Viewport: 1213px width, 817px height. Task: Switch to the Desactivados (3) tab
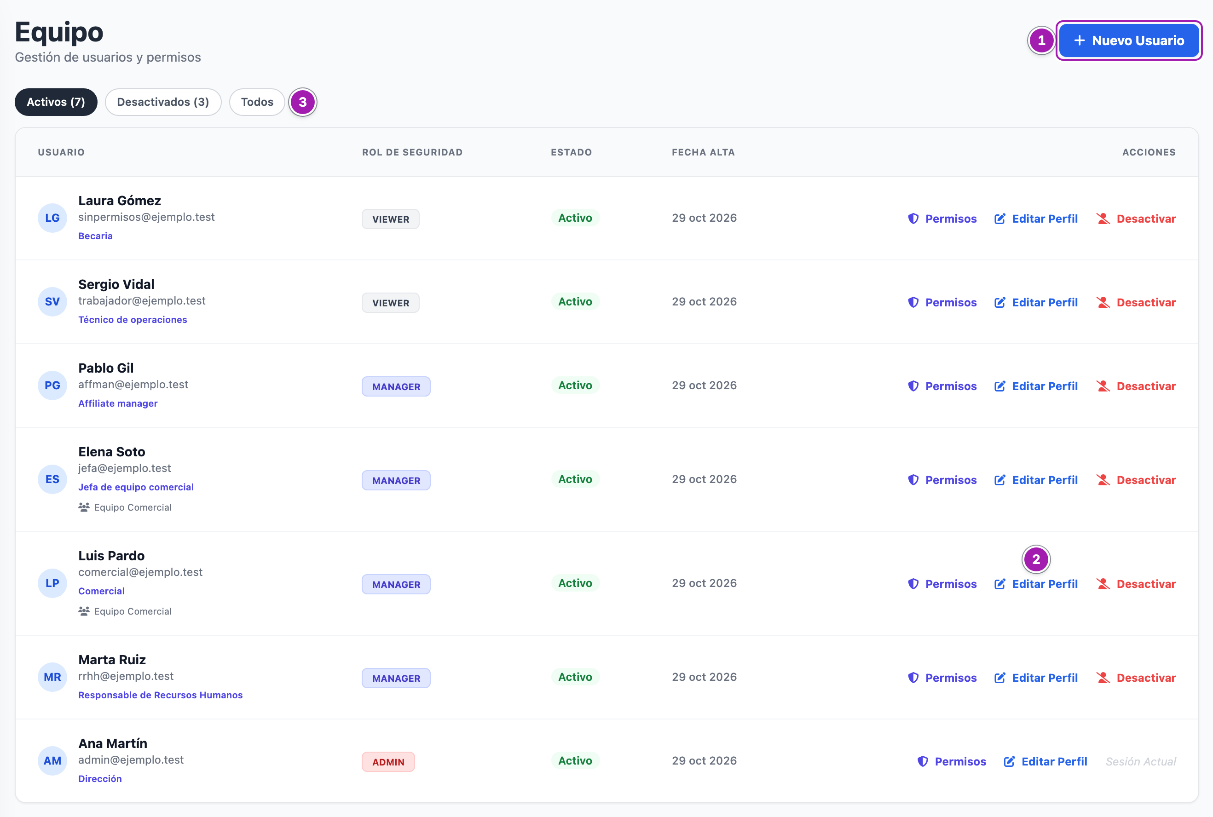coord(163,102)
